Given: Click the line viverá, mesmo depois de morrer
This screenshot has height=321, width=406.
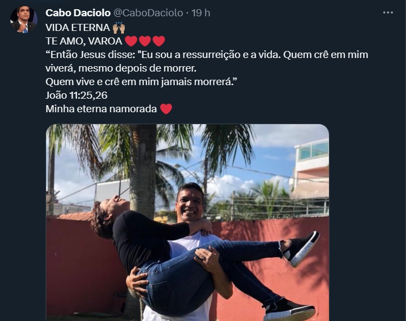Looking at the screenshot, I should click(x=121, y=68).
